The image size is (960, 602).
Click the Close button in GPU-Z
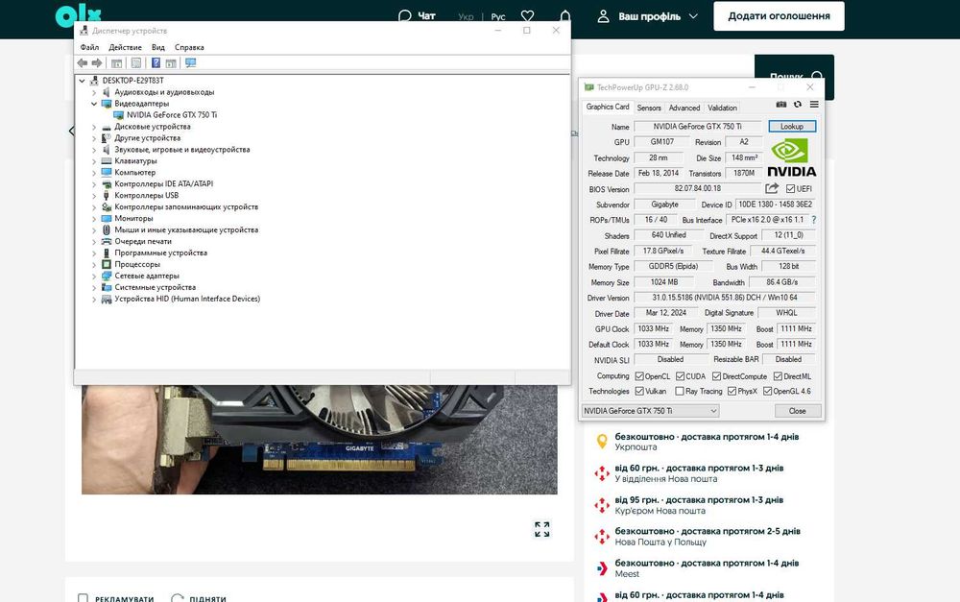tap(797, 411)
